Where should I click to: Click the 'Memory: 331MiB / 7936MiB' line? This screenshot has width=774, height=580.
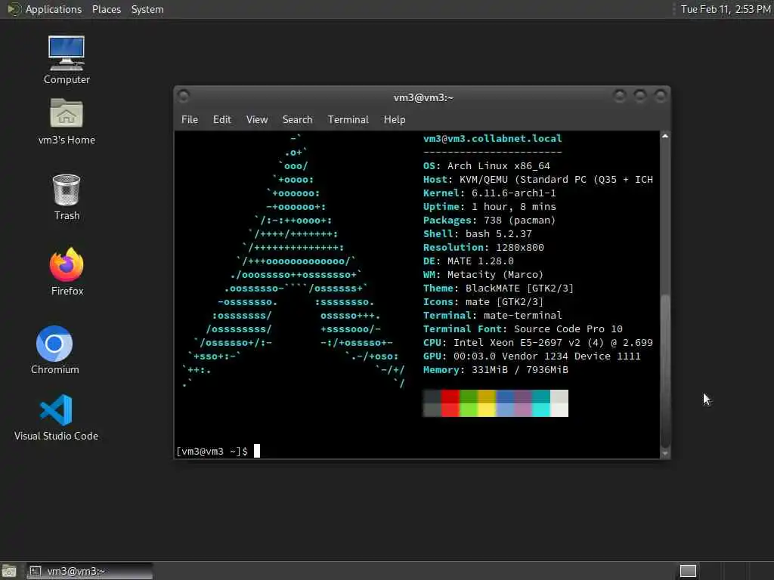point(496,369)
